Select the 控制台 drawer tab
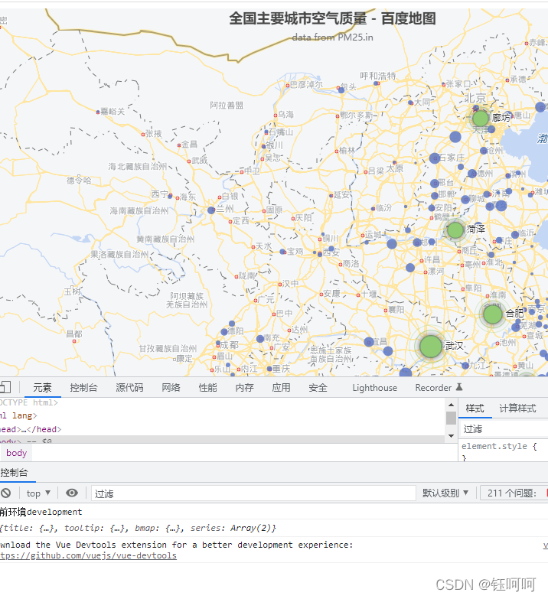Viewport: 548px width, 599px height. pyautogui.click(x=14, y=473)
